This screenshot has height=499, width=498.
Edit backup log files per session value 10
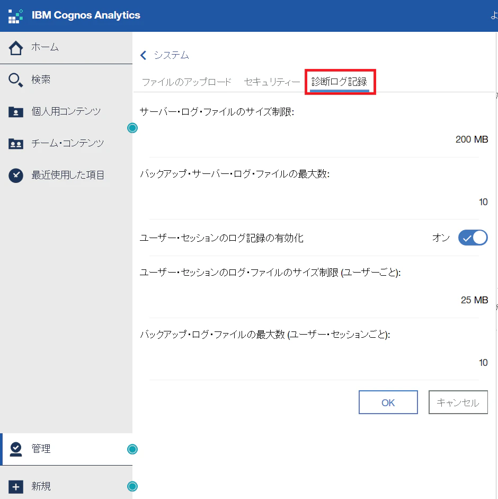click(483, 363)
